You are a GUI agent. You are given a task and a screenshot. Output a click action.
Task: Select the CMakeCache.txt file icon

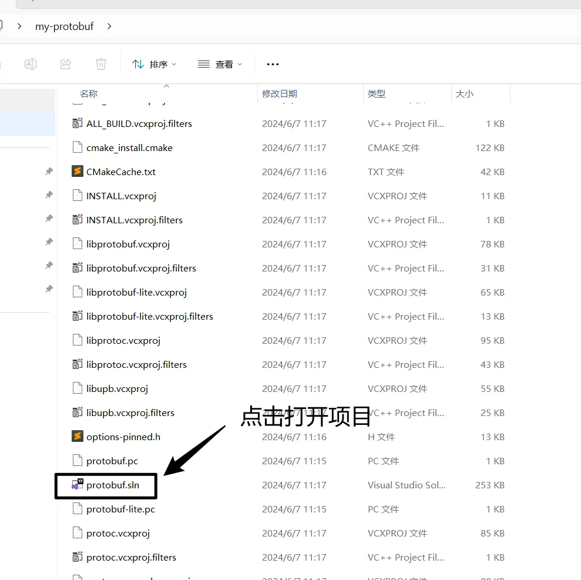(78, 171)
